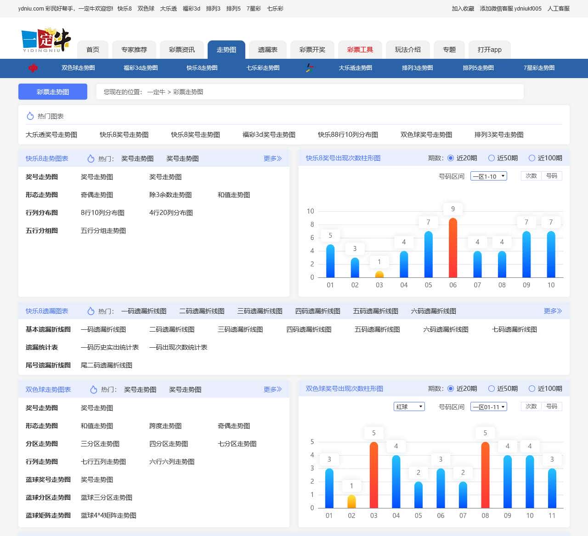Open 快乐88行10列分布图 hot link
The width and height of the screenshot is (588, 536).
tap(348, 135)
